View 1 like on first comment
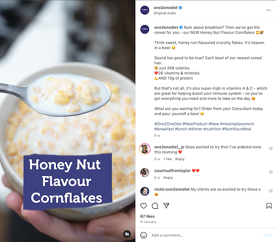 (168, 159)
